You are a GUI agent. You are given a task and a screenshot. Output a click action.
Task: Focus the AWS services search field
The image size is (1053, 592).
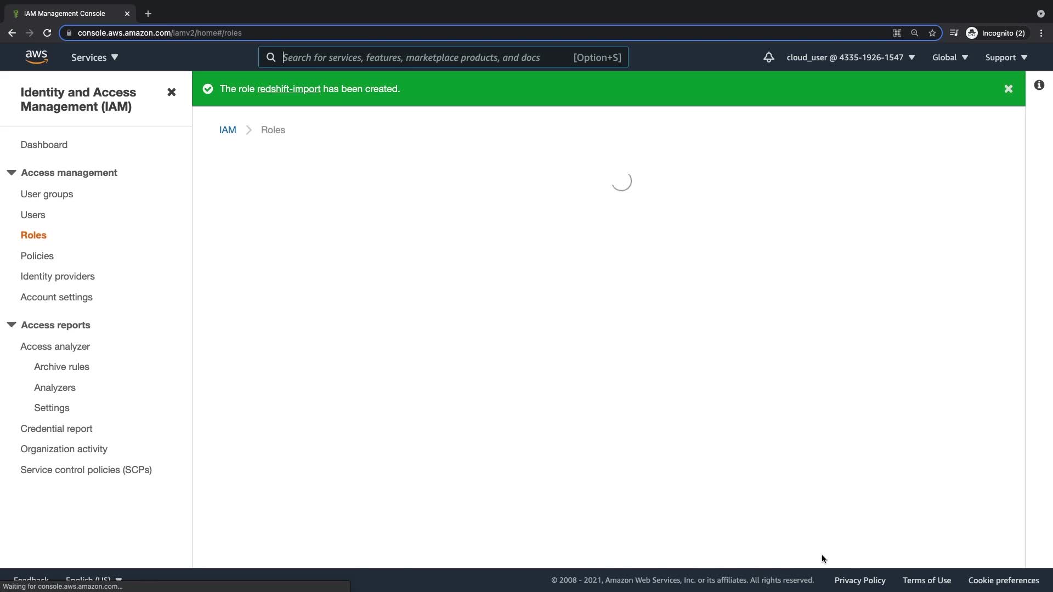(x=422, y=58)
